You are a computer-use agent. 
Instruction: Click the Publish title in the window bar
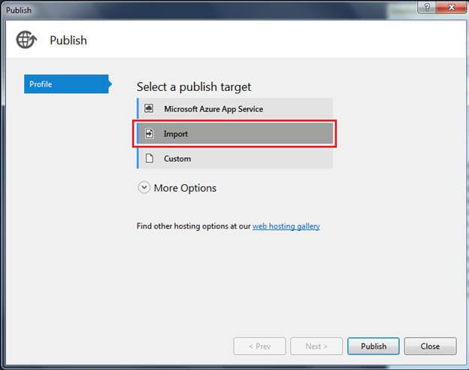19,11
